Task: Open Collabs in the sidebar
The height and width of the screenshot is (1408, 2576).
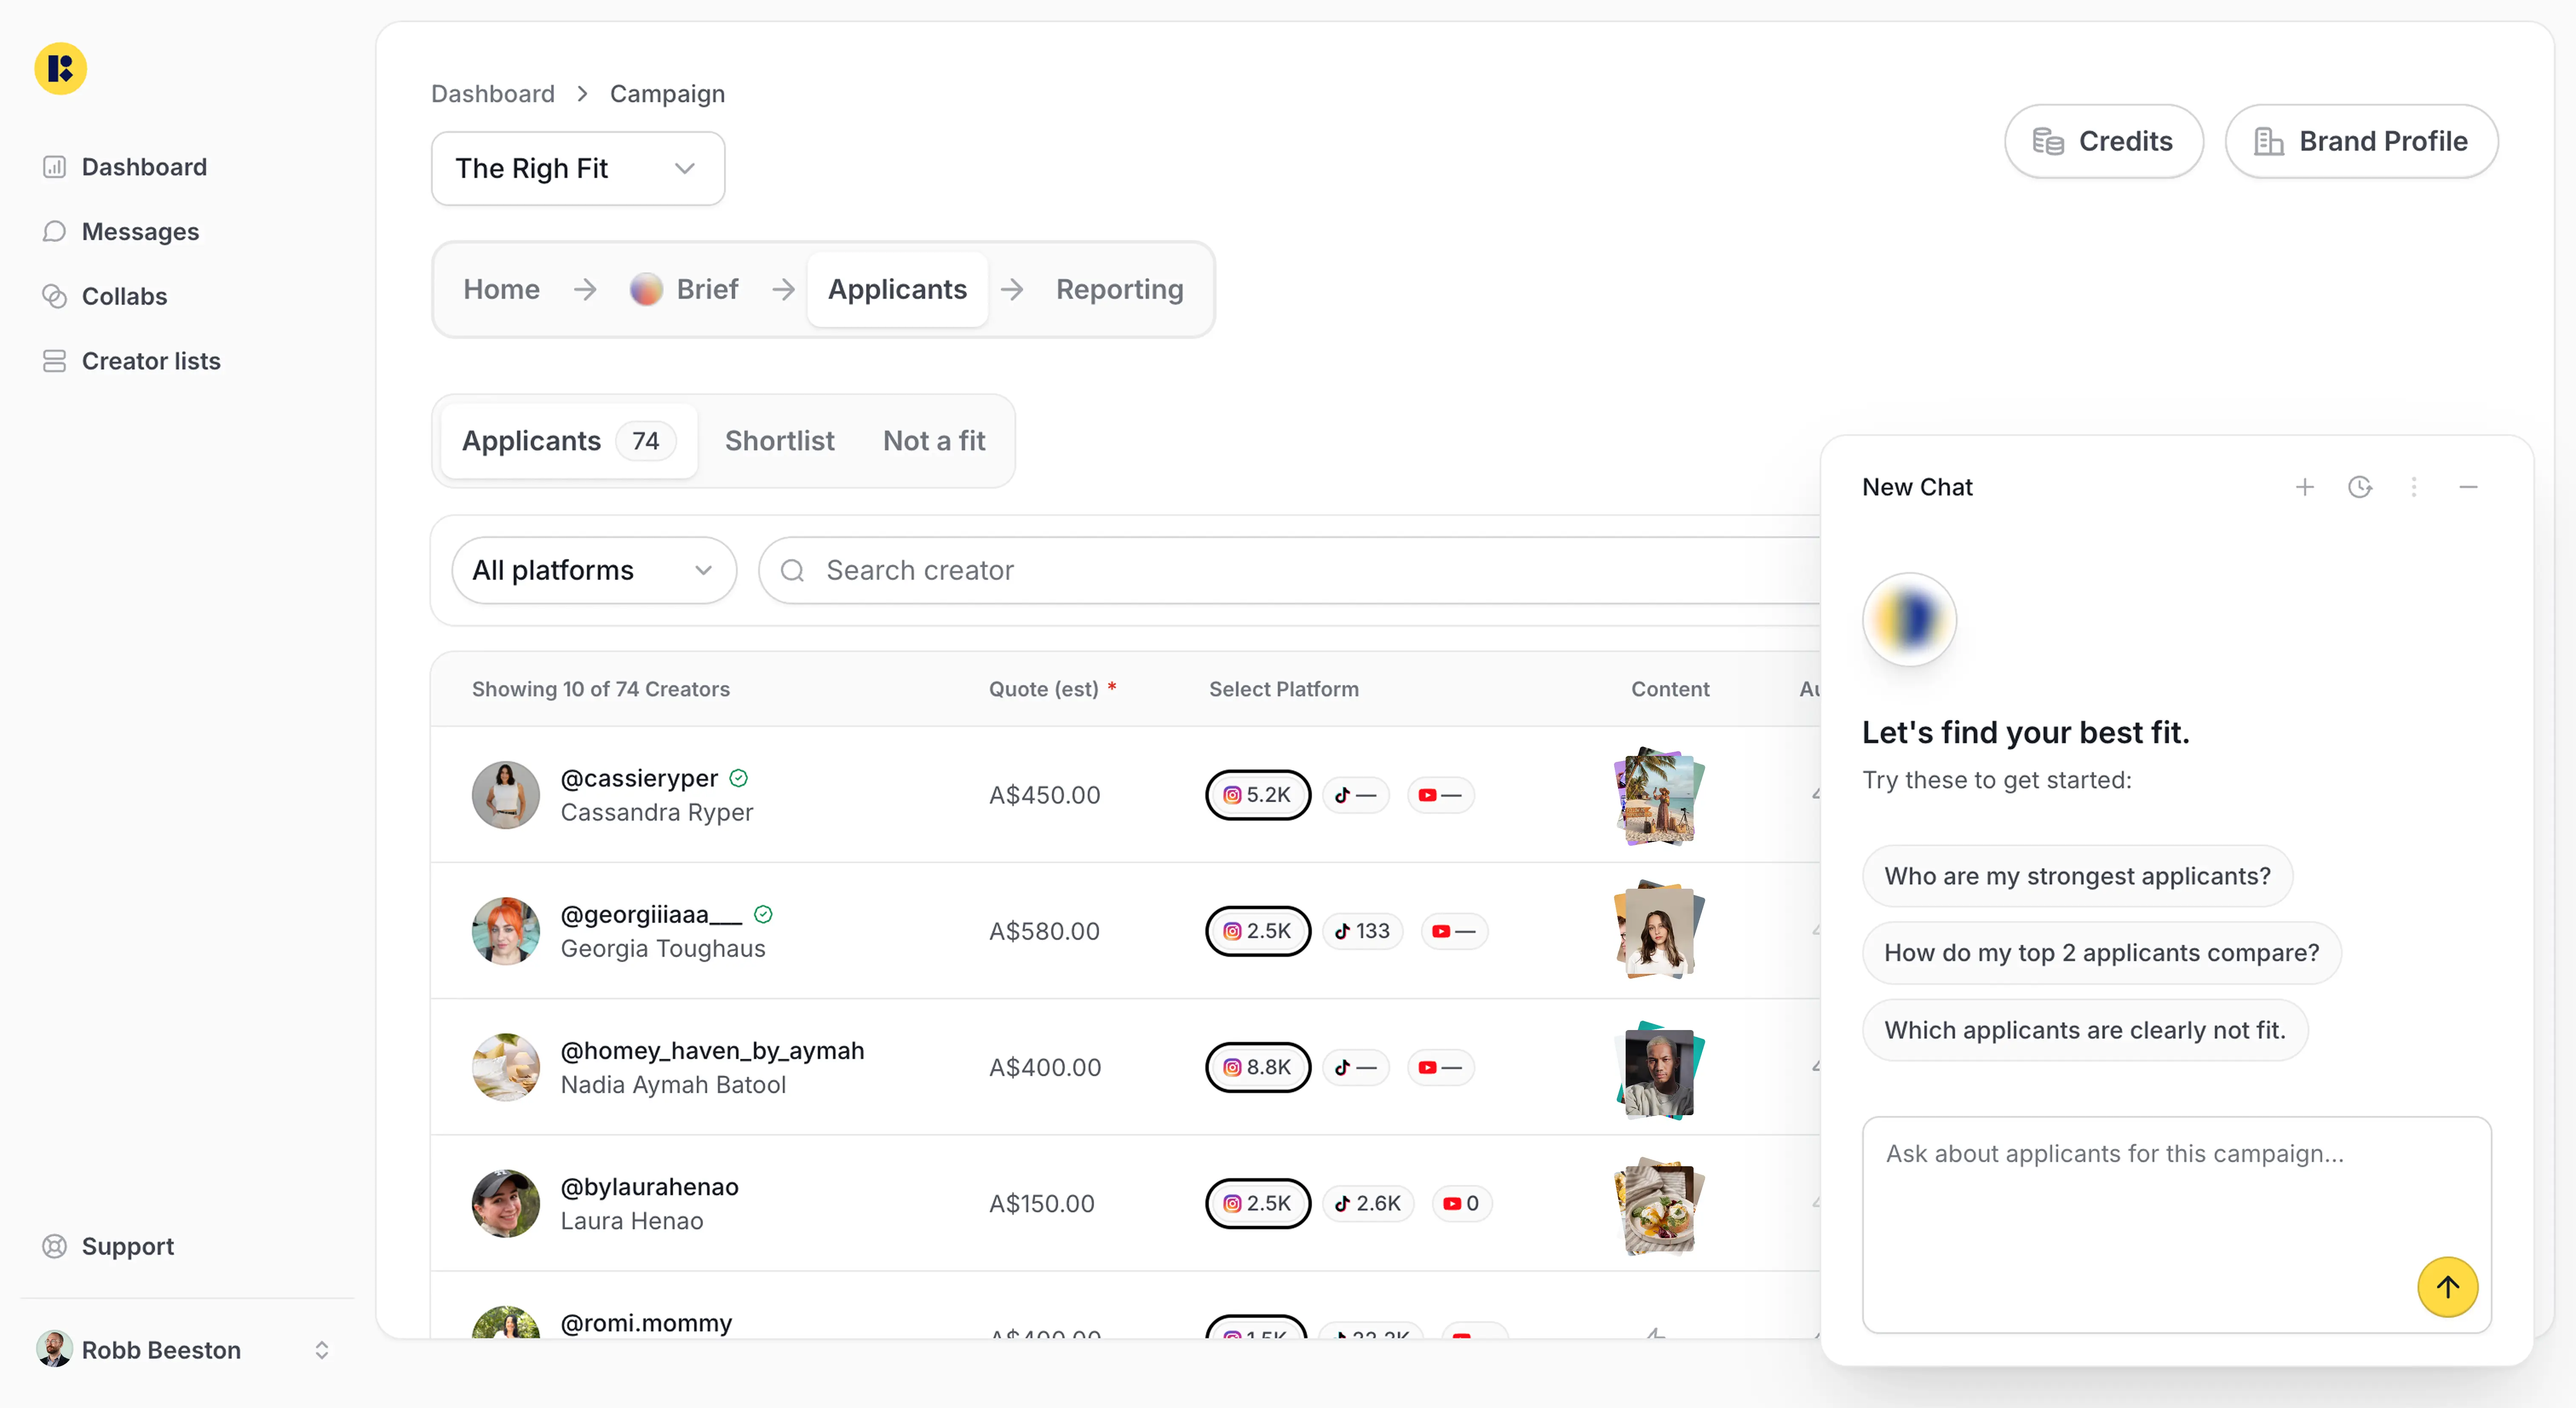Action: (105, 297)
